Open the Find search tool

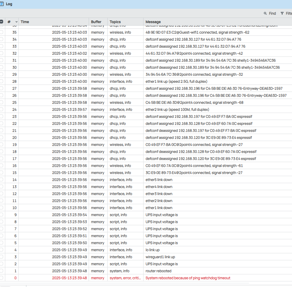click(x=270, y=13)
